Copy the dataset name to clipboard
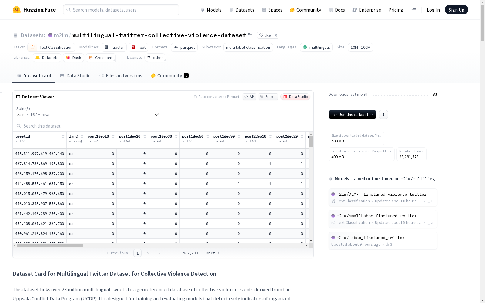Viewport: 485px width, 303px height. tap(250, 35)
